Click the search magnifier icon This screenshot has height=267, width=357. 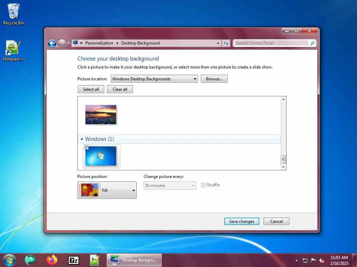coord(313,43)
